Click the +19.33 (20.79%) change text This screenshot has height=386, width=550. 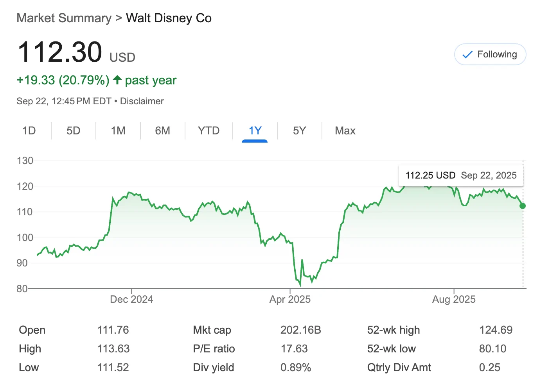point(63,80)
